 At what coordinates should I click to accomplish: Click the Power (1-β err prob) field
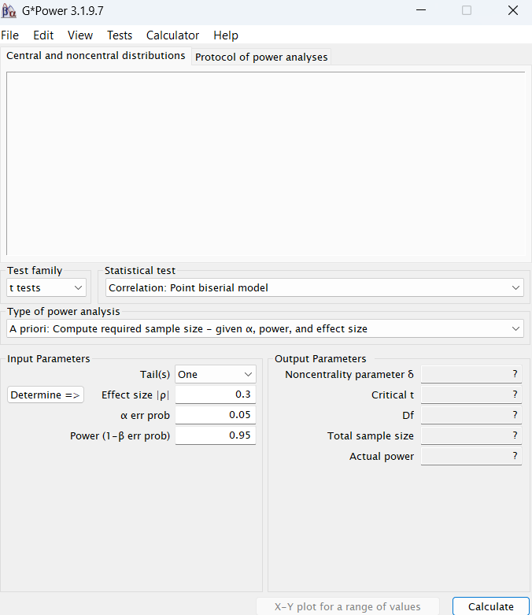pos(215,435)
